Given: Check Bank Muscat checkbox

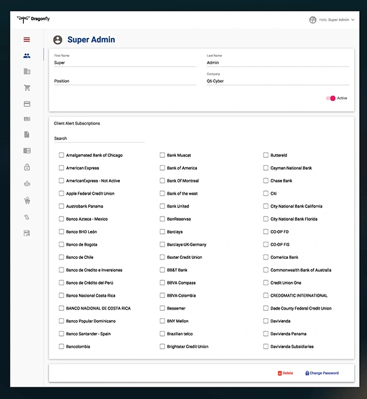Looking at the screenshot, I should coord(162,155).
